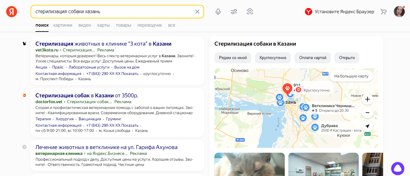
Task: Click Стерилизация собаки в Казани heading
Action: click(x=255, y=44)
